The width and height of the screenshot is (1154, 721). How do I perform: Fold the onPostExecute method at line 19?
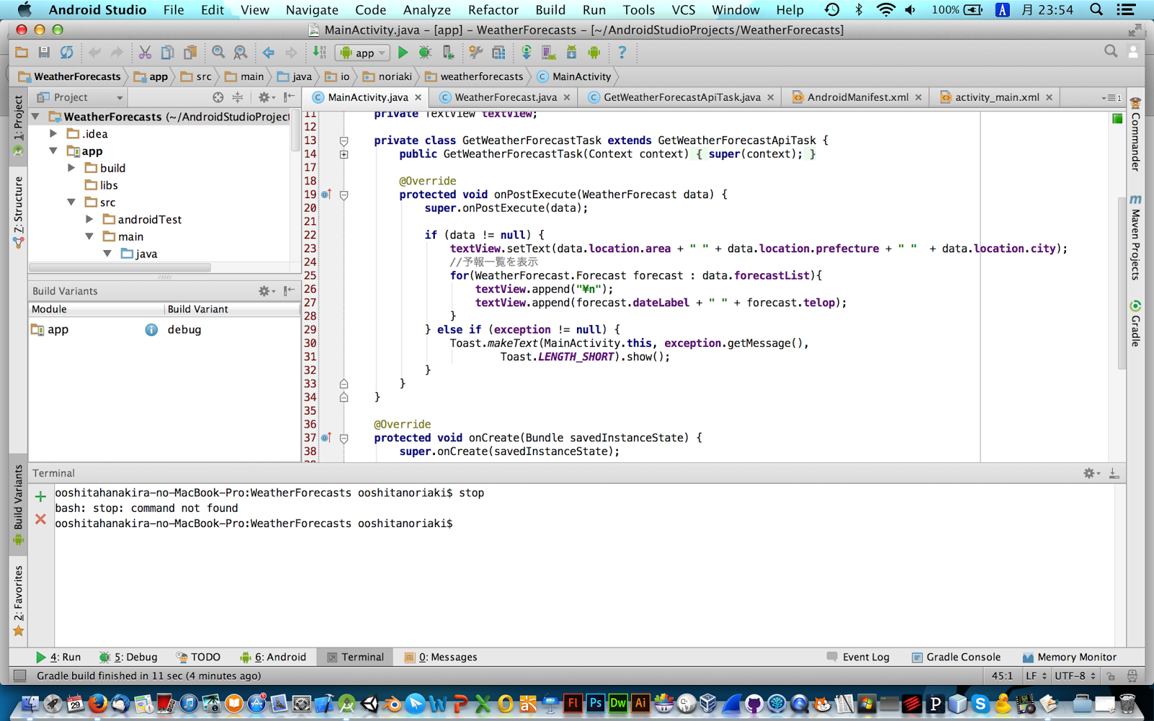[344, 195]
